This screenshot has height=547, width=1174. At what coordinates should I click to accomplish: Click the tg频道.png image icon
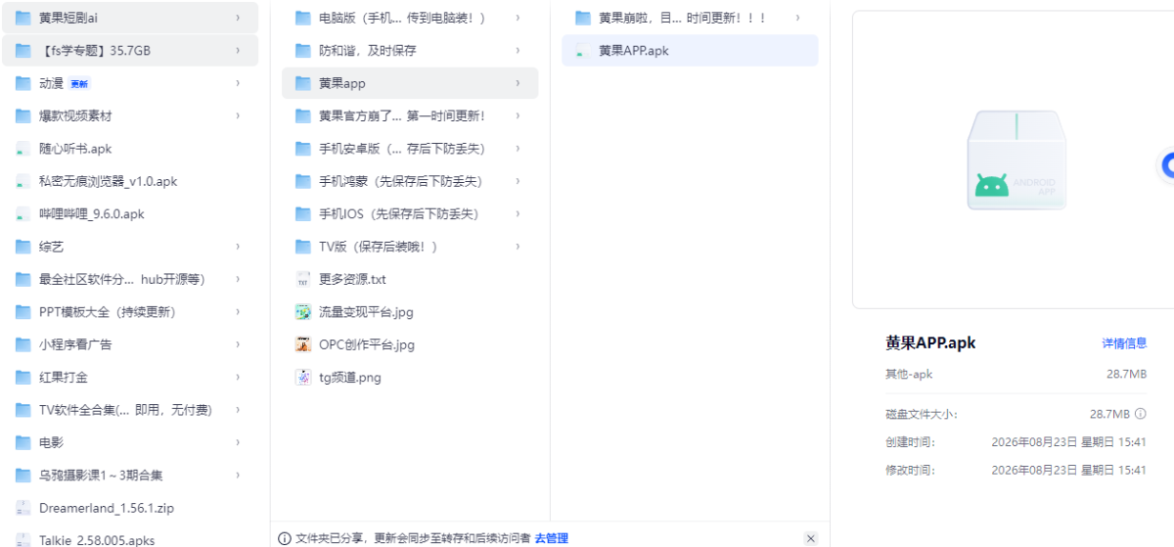pos(302,377)
